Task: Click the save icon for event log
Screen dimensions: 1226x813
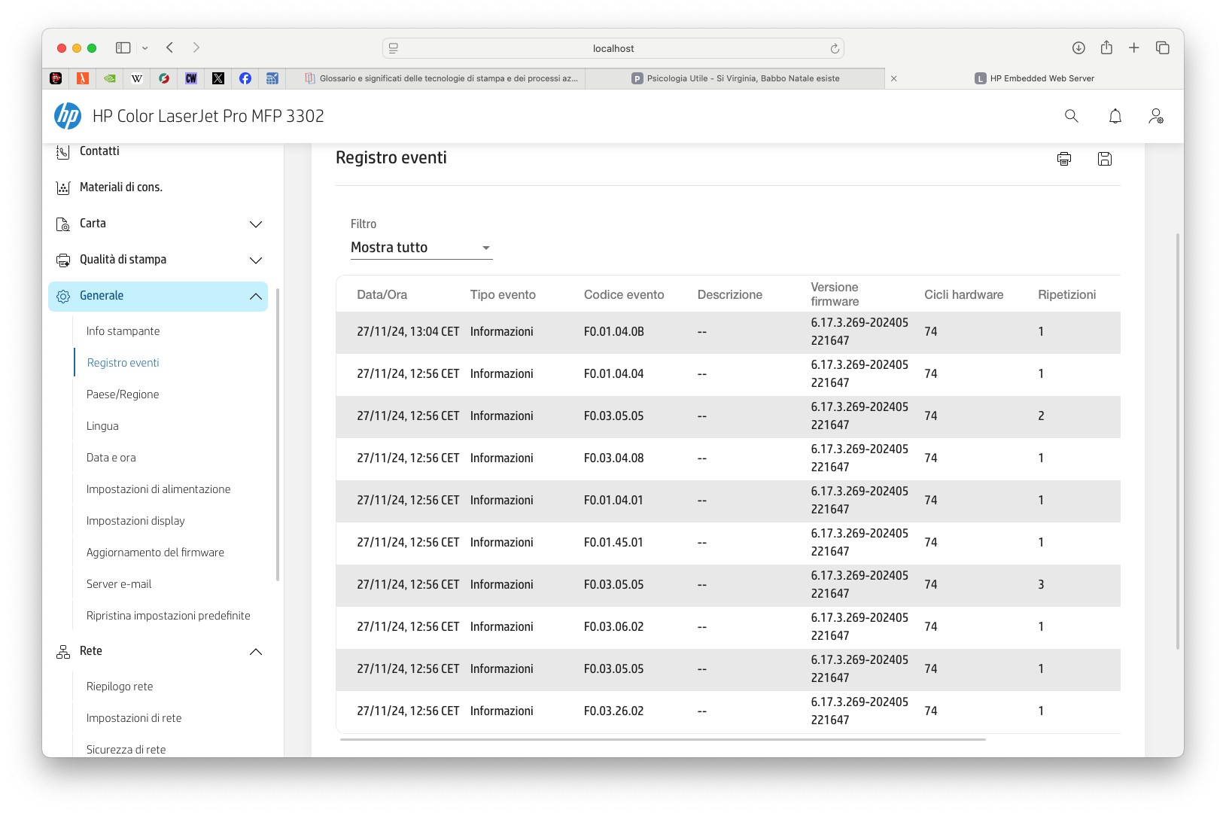Action: click(x=1104, y=159)
